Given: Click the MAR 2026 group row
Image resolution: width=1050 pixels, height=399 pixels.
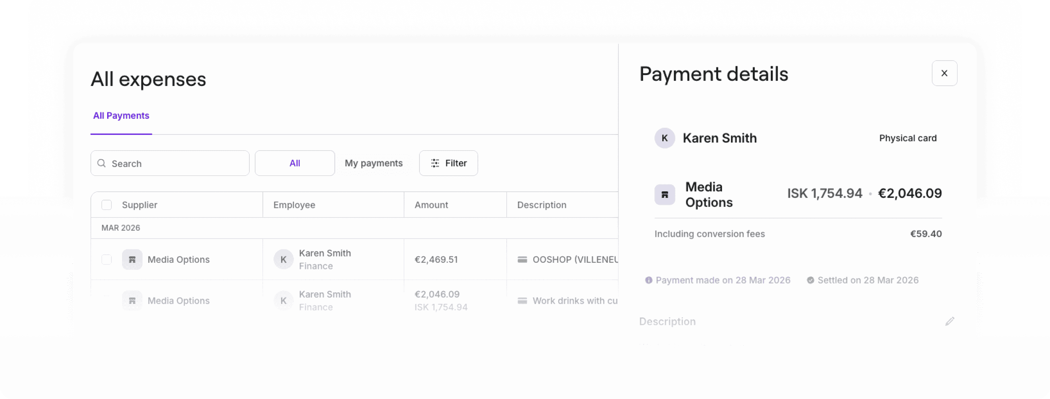Looking at the screenshot, I should [x=354, y=228].
